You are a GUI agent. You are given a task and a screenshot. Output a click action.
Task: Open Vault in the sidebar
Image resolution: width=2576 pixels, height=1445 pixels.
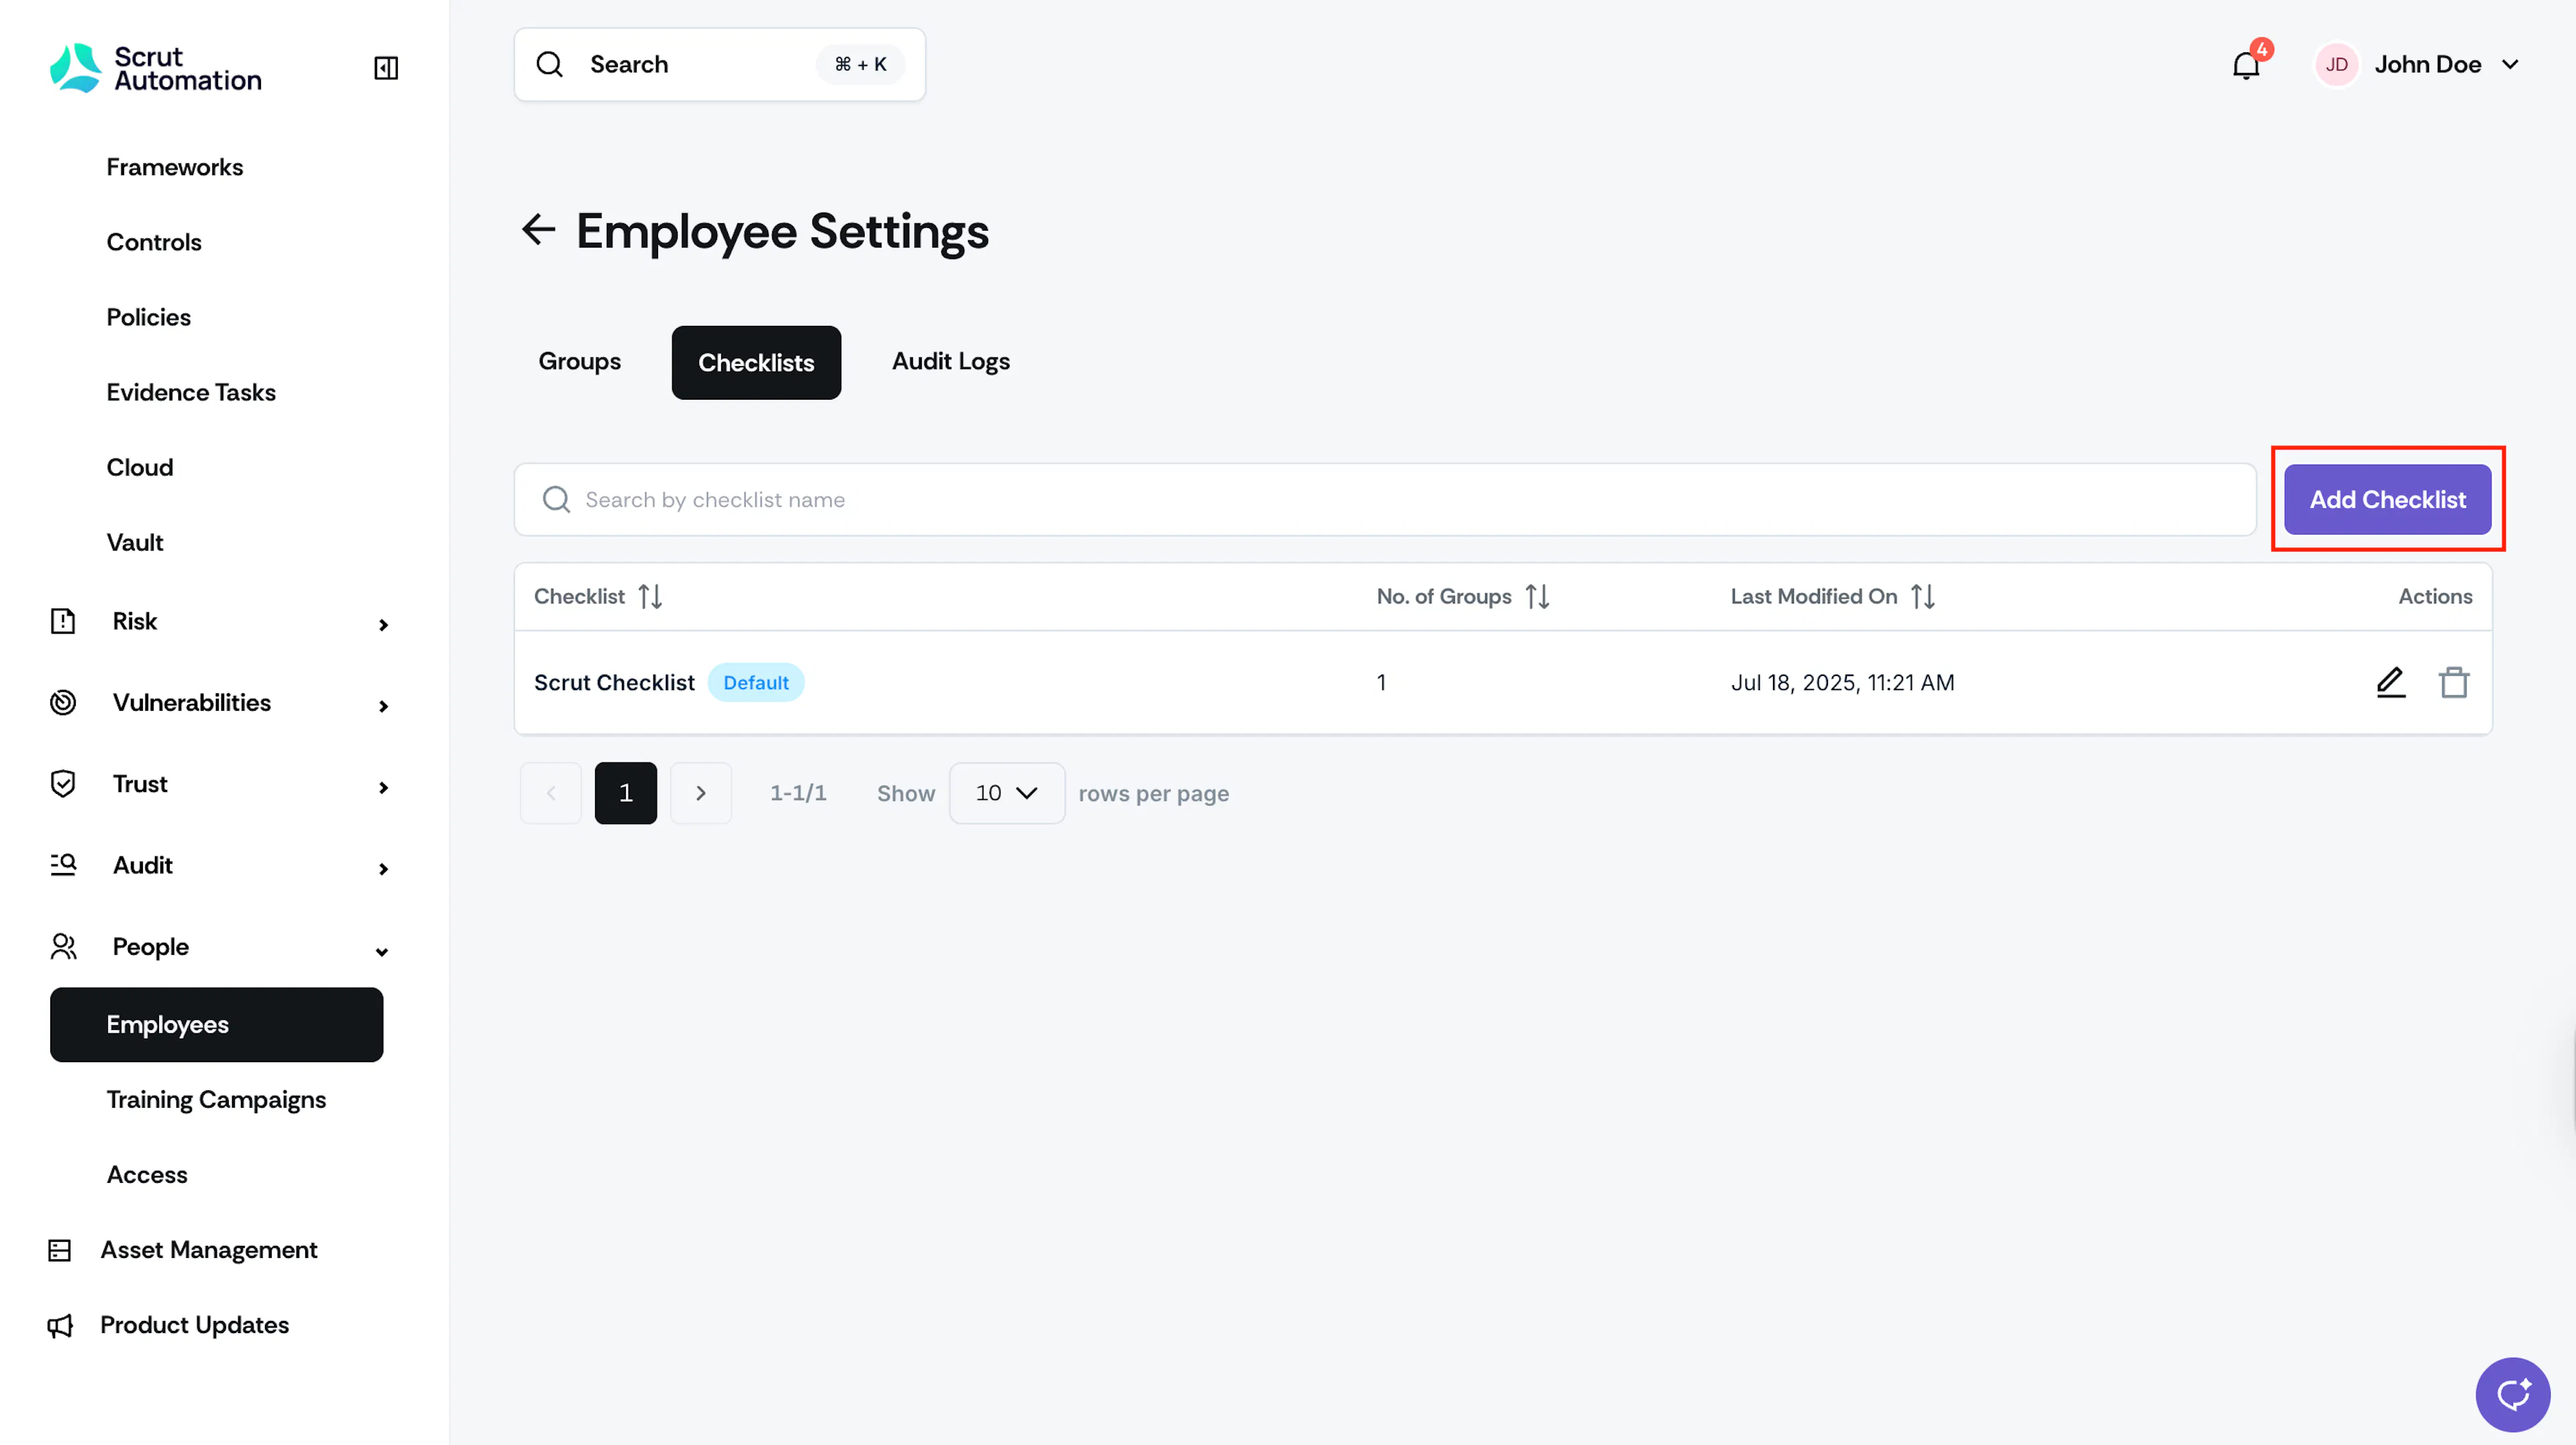(x=135, y=542)
